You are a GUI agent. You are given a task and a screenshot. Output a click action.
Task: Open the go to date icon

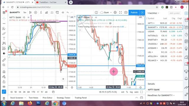pyautogui.click(x=53, y=92)
